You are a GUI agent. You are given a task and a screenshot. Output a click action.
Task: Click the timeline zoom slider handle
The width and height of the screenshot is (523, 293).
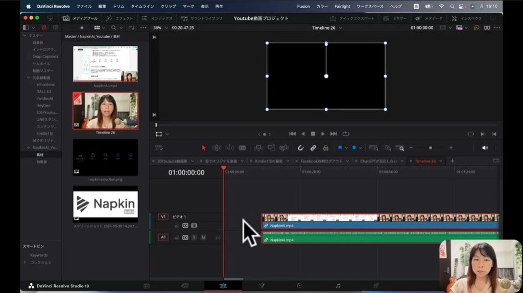(430, 148)
